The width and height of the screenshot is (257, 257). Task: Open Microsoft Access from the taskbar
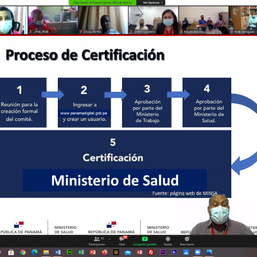tap(139, 253)
